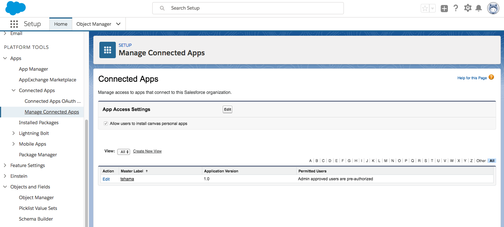Open the global actions plus icon
This screenshot has width=504, height=227.
pos(444,9)
